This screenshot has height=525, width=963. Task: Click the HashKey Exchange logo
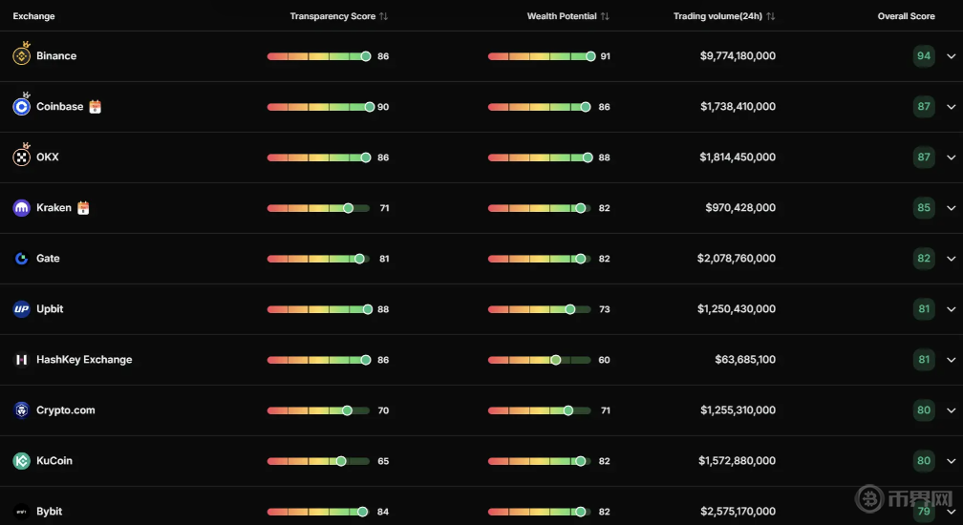pyautogui.click(x=21, y=360)
